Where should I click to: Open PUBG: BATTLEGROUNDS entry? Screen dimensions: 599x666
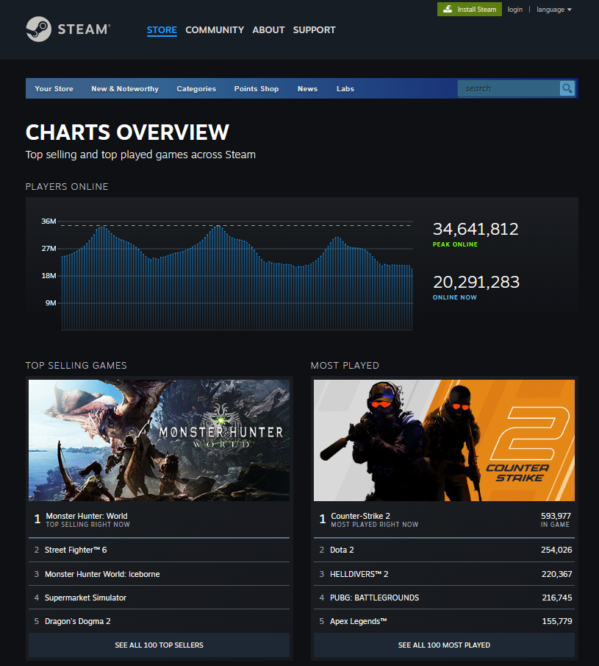(x=444, y=598)
